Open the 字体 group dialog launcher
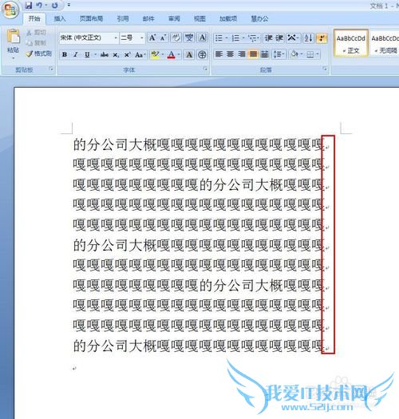This screenshot has width=399, height=419. click(x=205, y=69)
